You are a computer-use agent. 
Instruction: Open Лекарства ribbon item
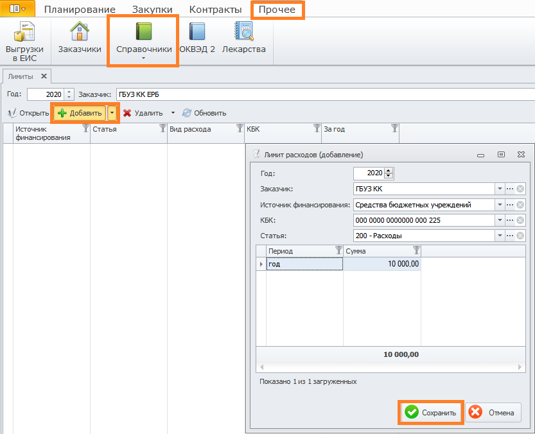click(x=243, y=37)
